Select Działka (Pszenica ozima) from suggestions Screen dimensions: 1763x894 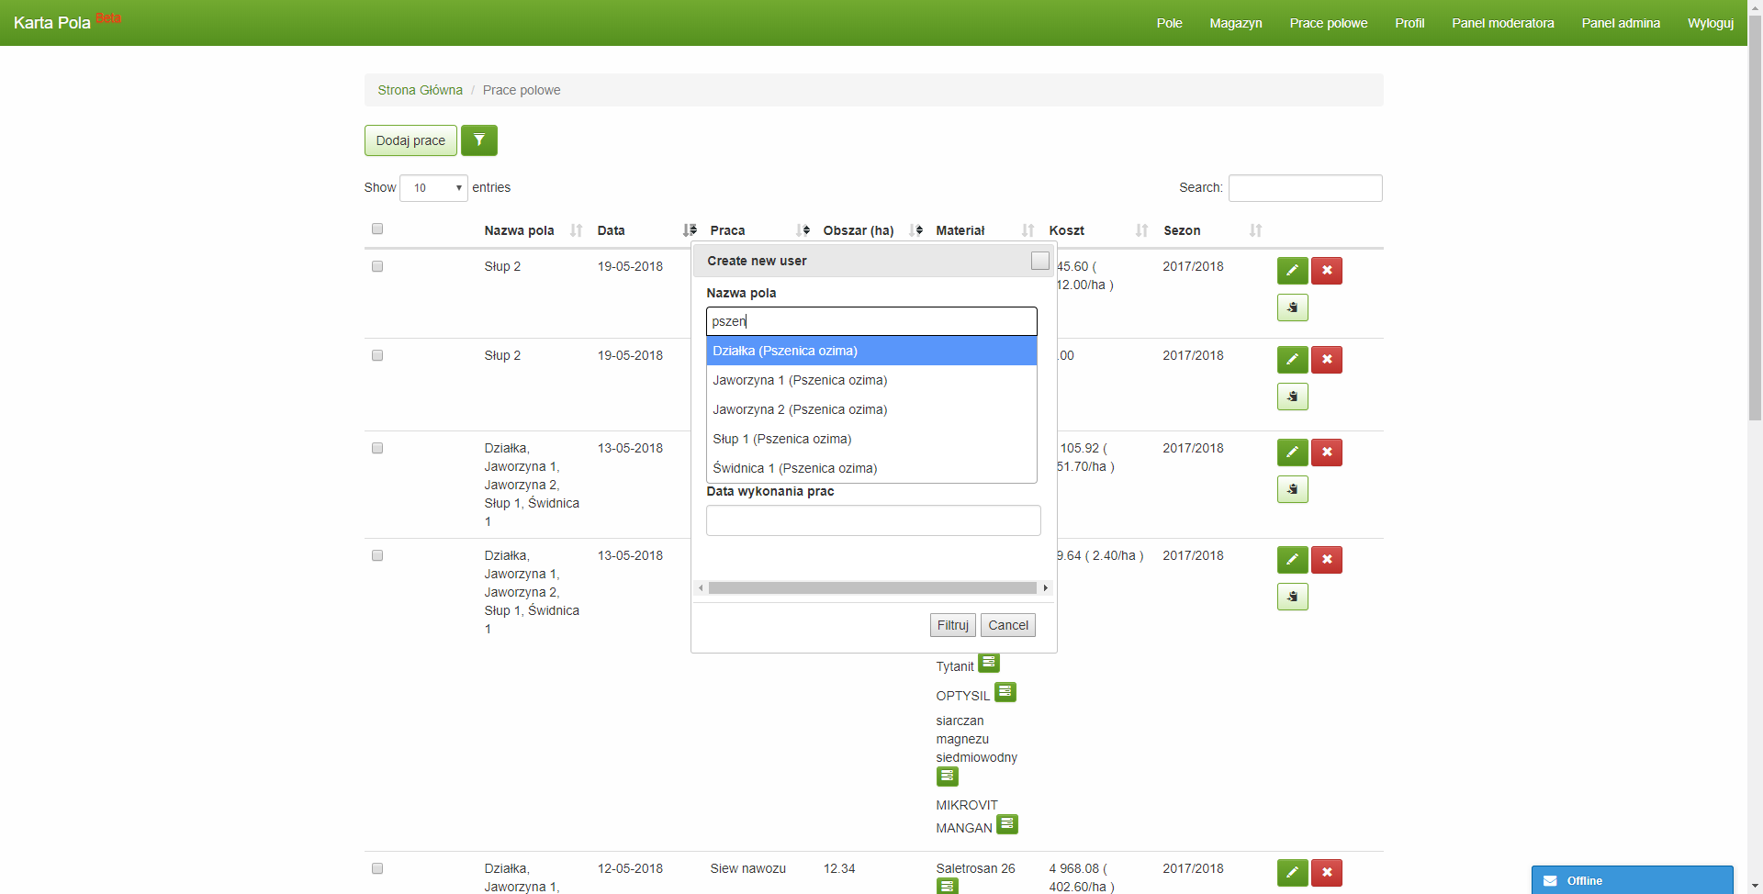click(x=870, y=351)
